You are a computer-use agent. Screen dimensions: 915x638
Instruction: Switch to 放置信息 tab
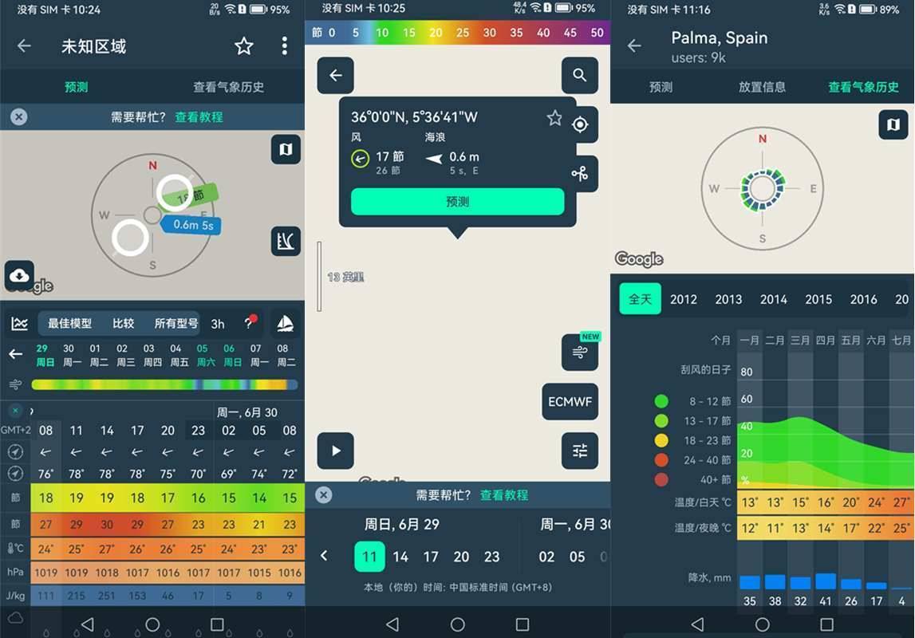click(x=762, y=87)
